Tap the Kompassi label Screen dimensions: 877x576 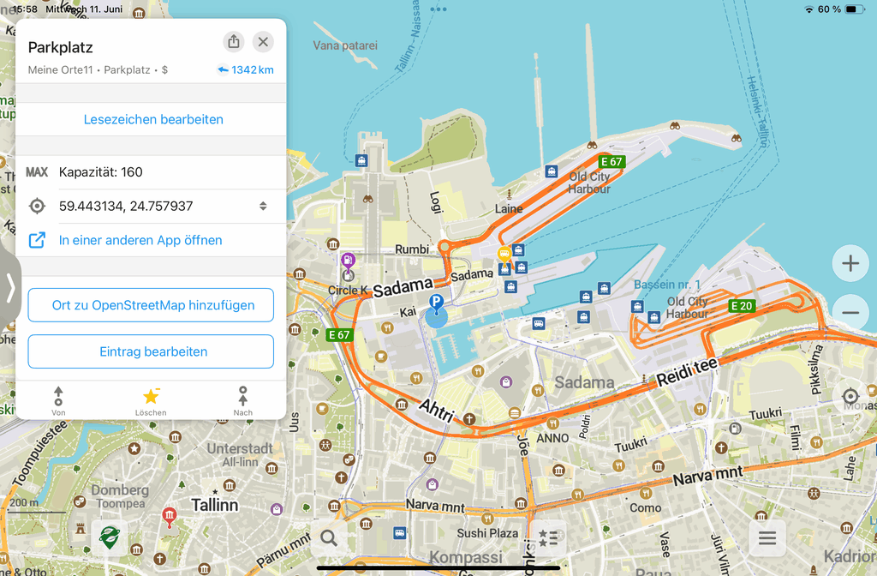coord(465,557)
